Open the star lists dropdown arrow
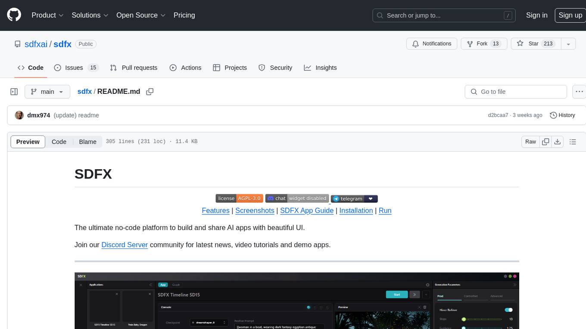586x329 pixels. 568,43
